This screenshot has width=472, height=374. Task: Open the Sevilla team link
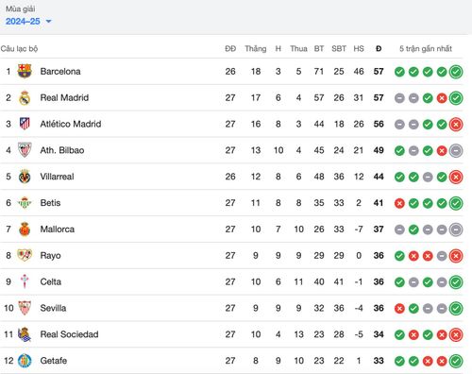coord(53,308)
